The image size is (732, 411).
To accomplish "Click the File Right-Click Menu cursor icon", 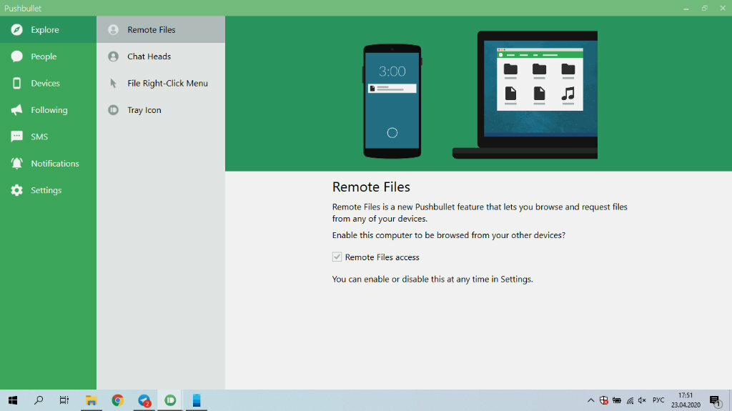I will tap(113, 83).
